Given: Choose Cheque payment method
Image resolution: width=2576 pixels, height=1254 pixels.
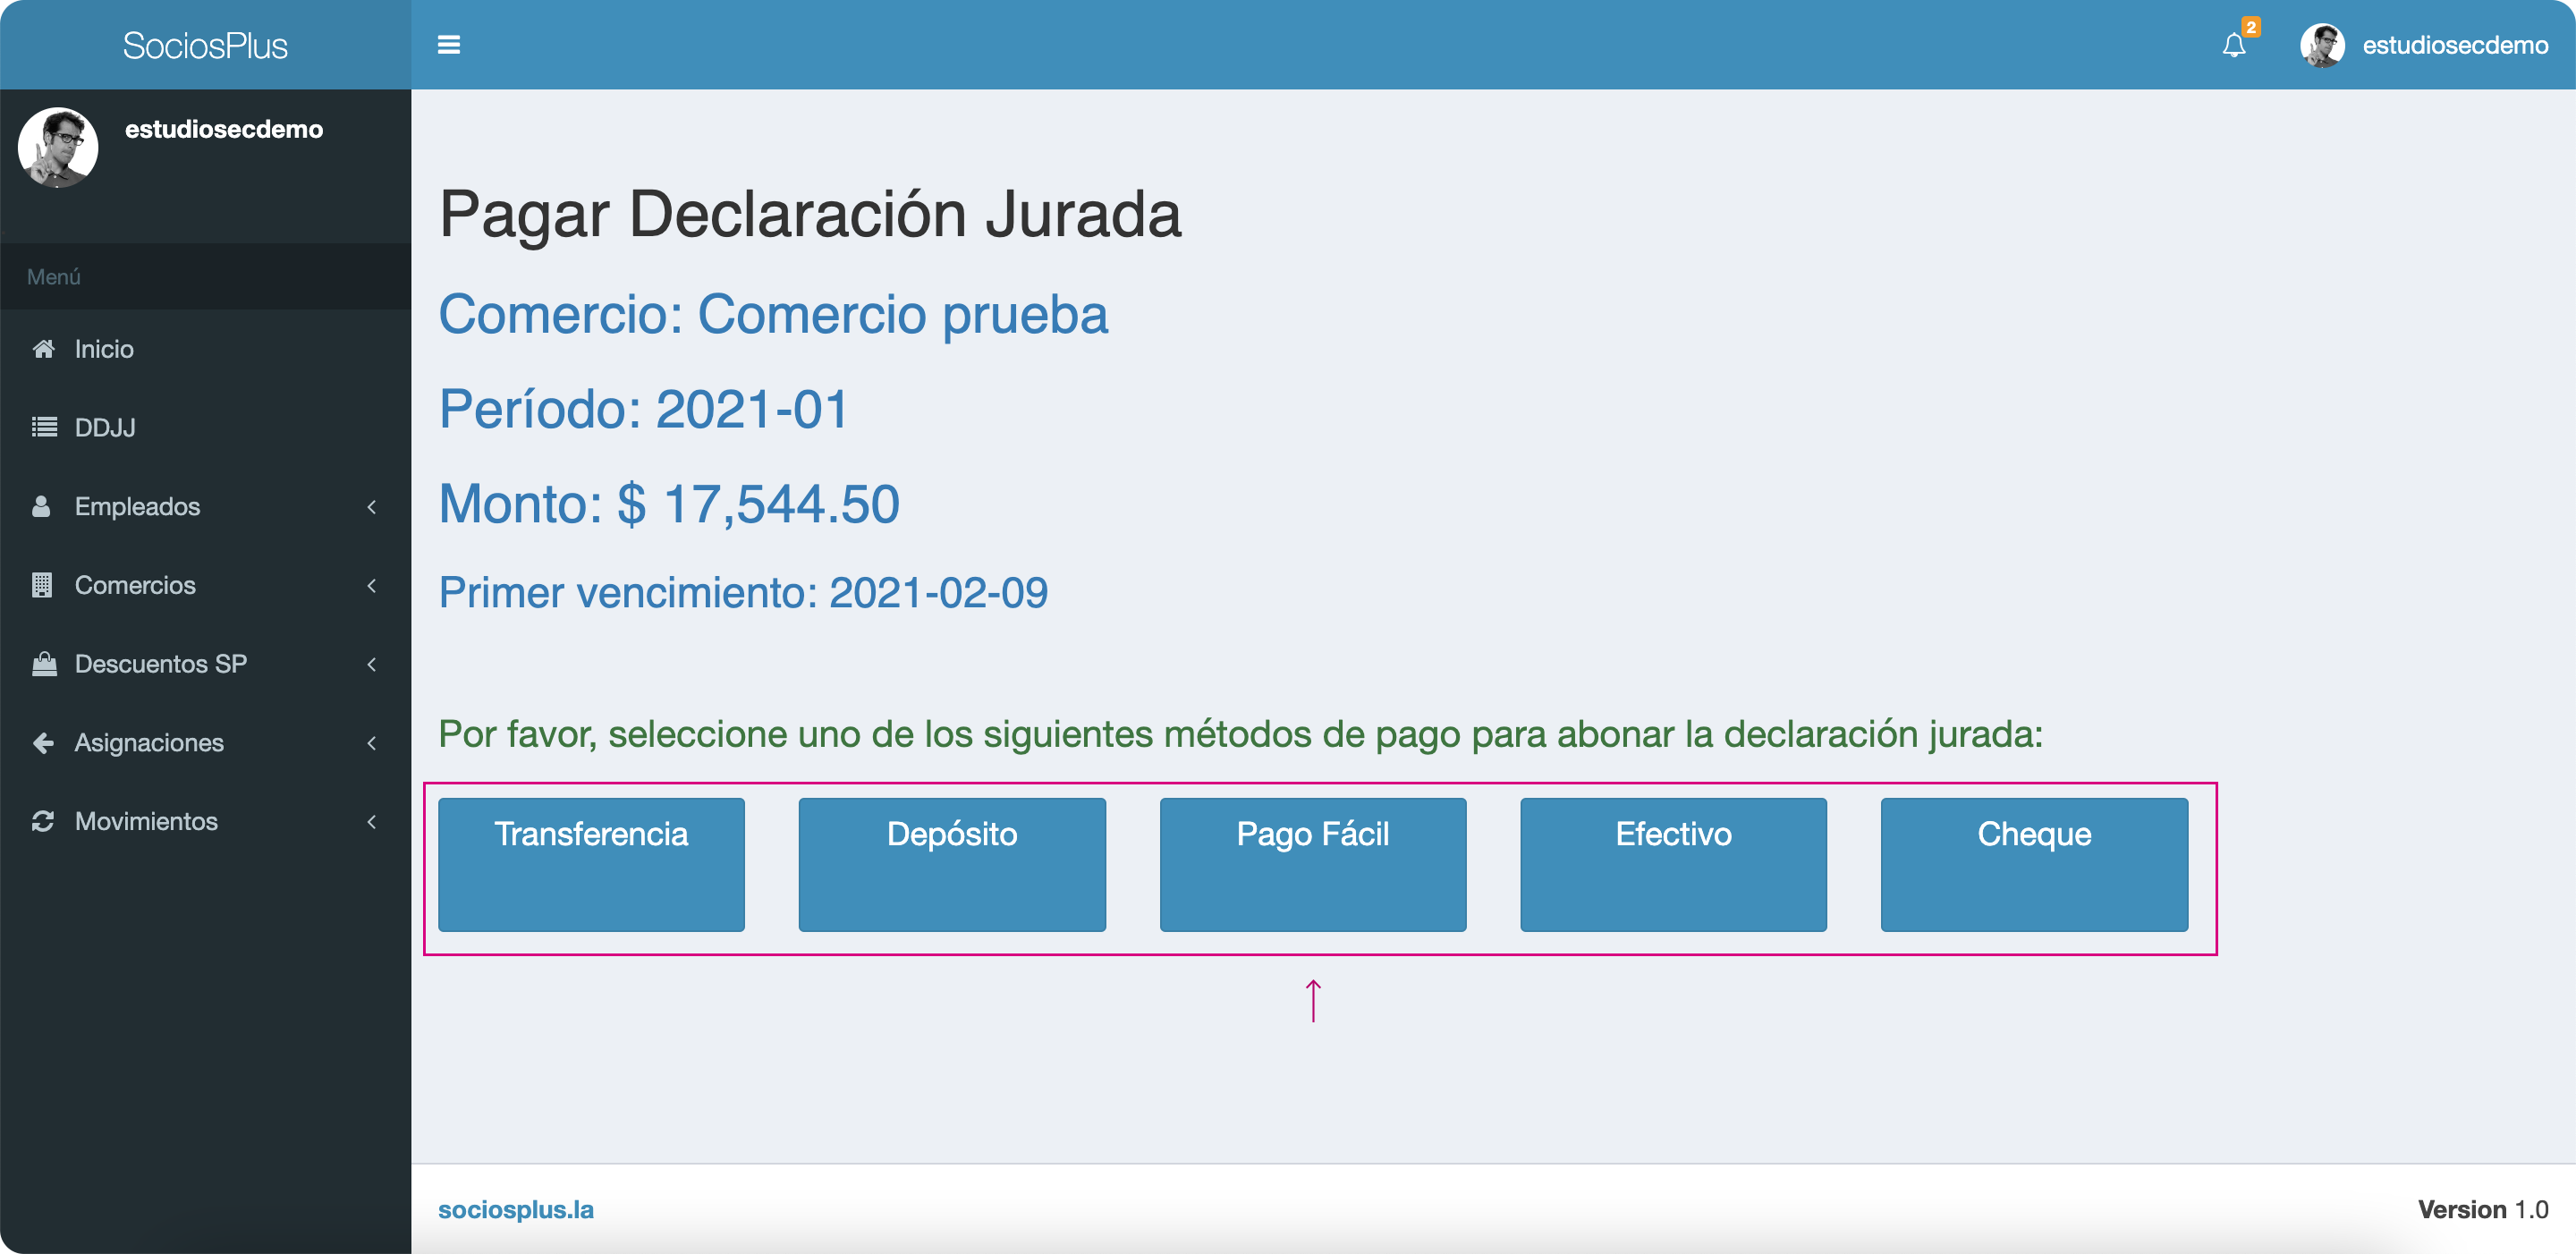Looking at the screenshot, I should [x=2034, y=865].
